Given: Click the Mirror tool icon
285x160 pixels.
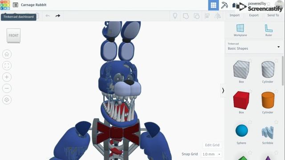Looking at the screenshot, I should [218, 16].
